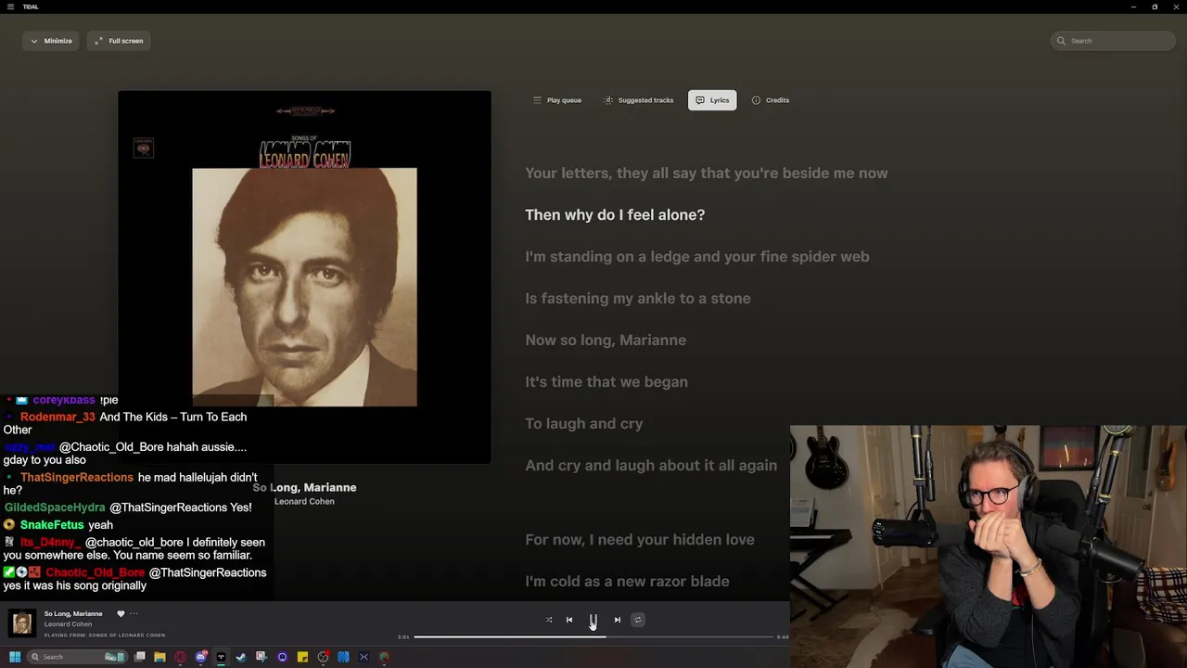Screen dimensions: 1187x668
Task: Open song title link in player bar
Action: pyautogui.click(x=73, y=613)
